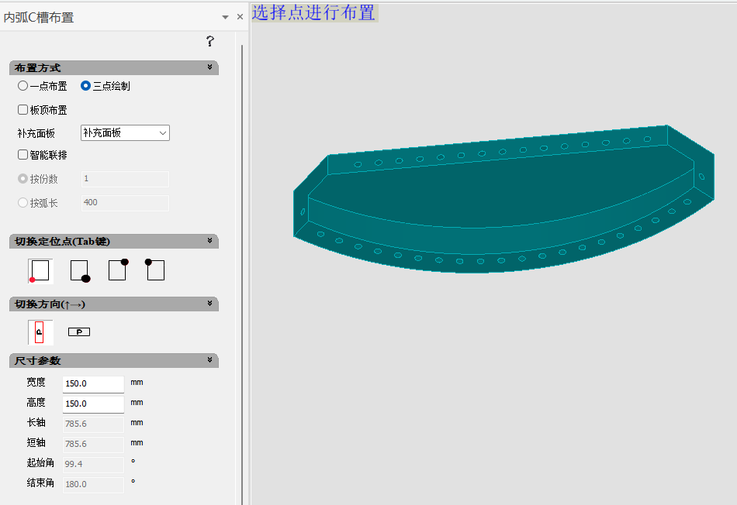This screenshot has width=737, height=505.
Task: Close the 内弧C槽布置 panel
Action: pos(240,17)
